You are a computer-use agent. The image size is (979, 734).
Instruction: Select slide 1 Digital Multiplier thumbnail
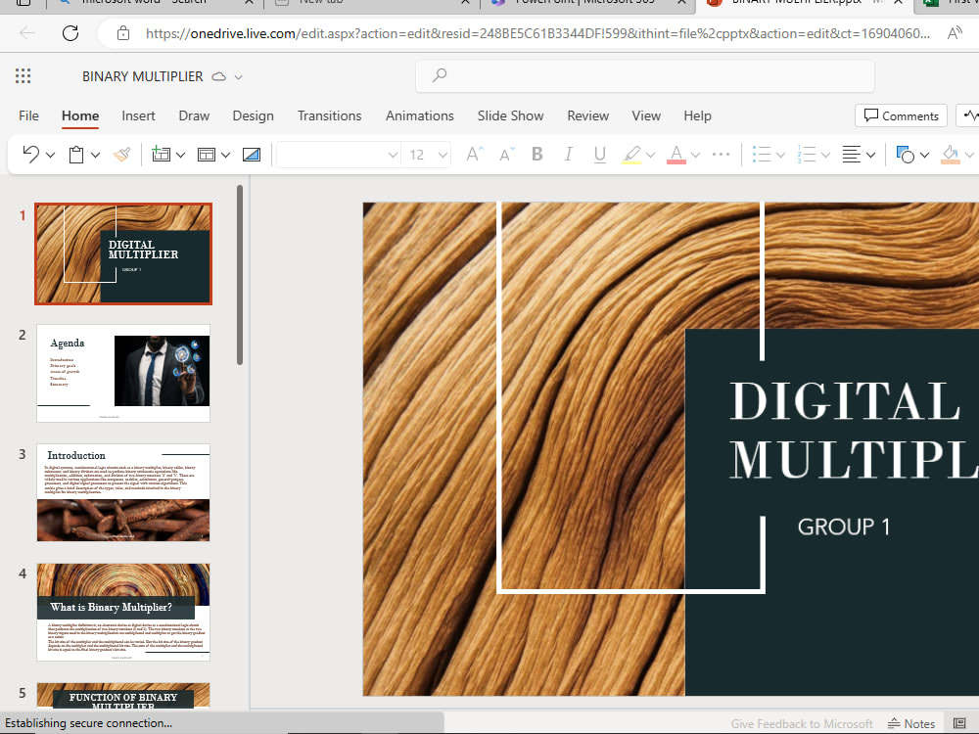(123, 254)
